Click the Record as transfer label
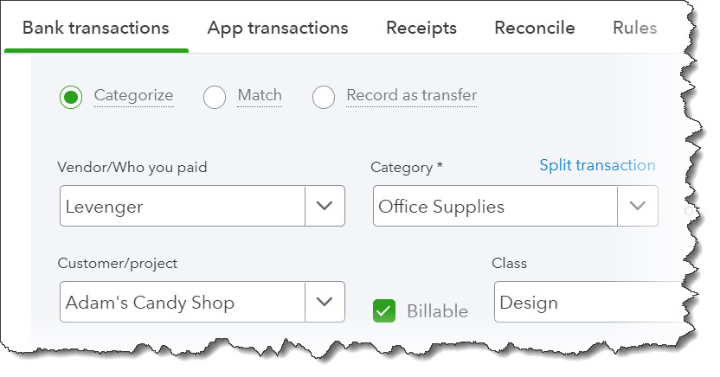Screen dimensions: 720x377 (411, 95)
